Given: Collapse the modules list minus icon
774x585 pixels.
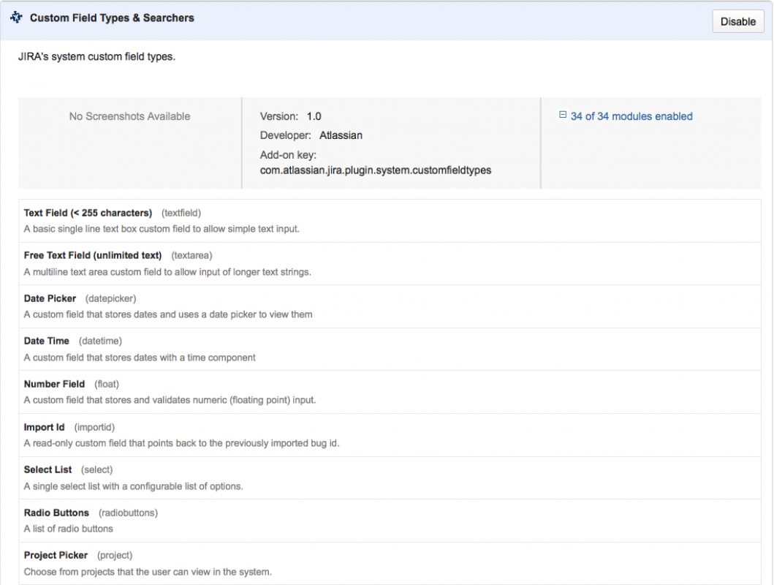Looking at the screenshot, I should 563,116.
